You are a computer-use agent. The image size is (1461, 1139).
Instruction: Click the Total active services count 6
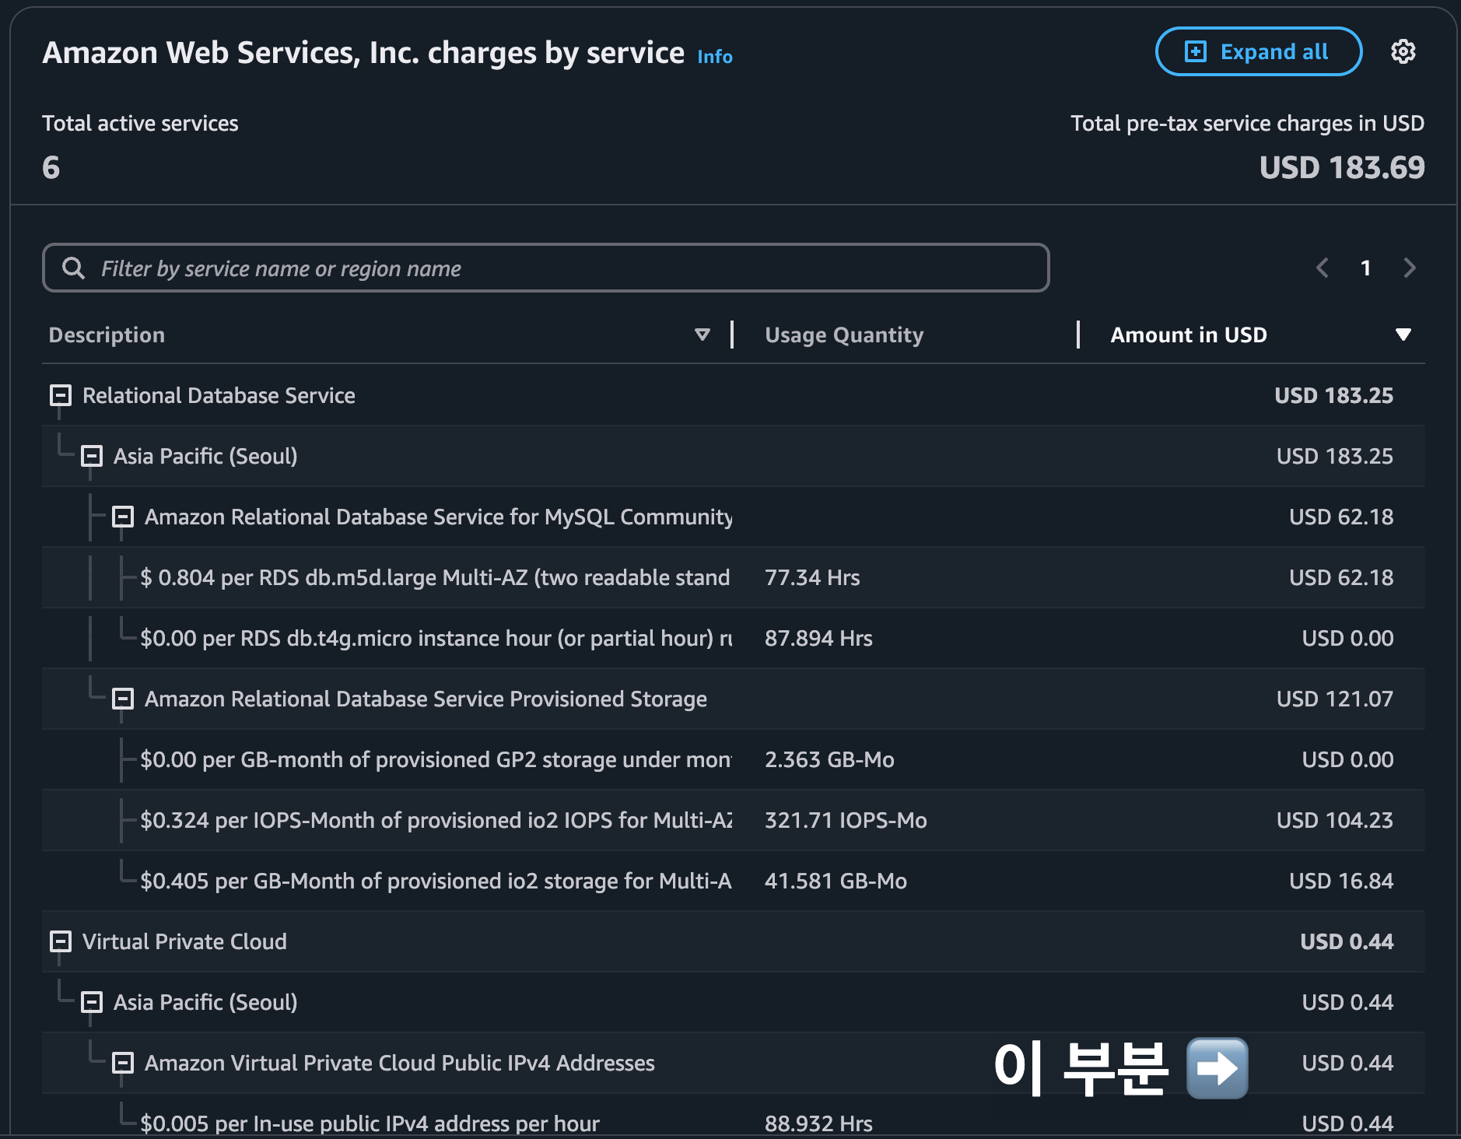[x=51, y=167]
